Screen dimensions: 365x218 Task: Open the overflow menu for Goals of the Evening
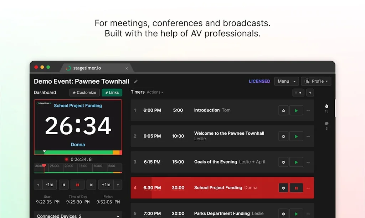pos(308,162)
